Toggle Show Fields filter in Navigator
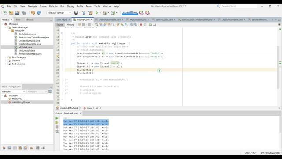 [10, 148]
